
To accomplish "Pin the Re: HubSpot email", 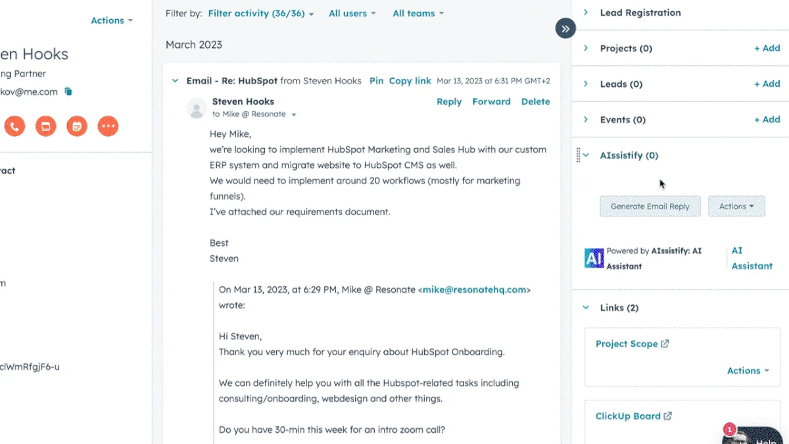I will point(376,81).
